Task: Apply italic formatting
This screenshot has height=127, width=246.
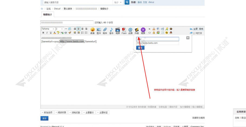Action: pos(47,33)
